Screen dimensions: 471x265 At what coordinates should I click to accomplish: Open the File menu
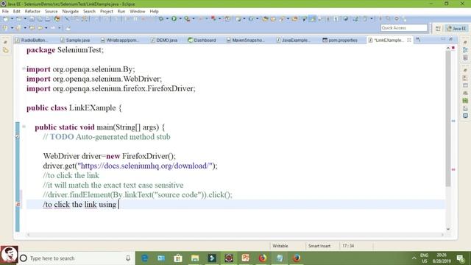pyautogui.click(x=5, y=11)
